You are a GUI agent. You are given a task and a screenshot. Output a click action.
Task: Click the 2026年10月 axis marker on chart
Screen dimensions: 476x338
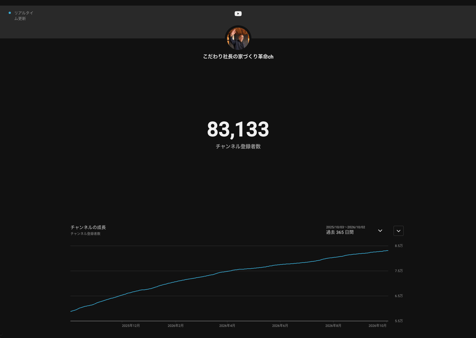378,326
